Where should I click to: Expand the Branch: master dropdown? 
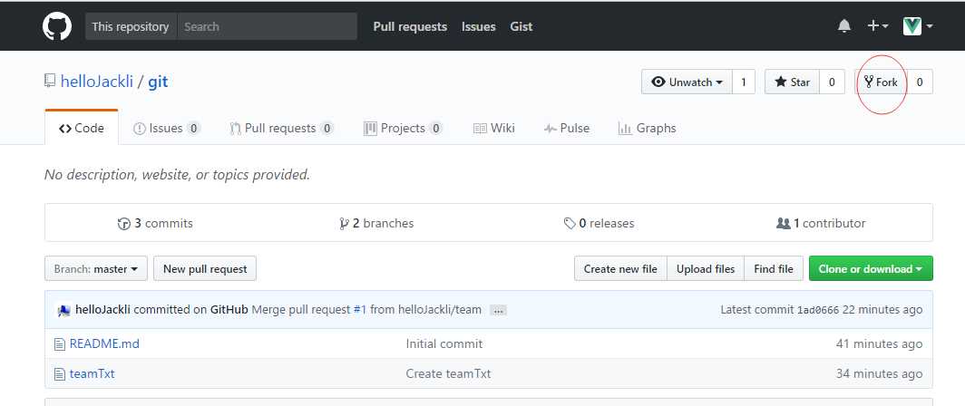(x=95, y=269)
